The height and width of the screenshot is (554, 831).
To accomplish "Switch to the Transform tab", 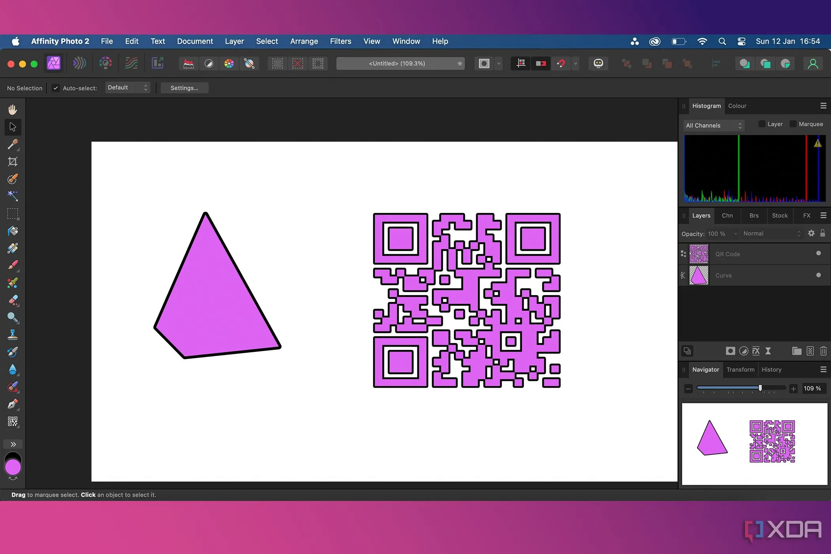I will point(740,370).
